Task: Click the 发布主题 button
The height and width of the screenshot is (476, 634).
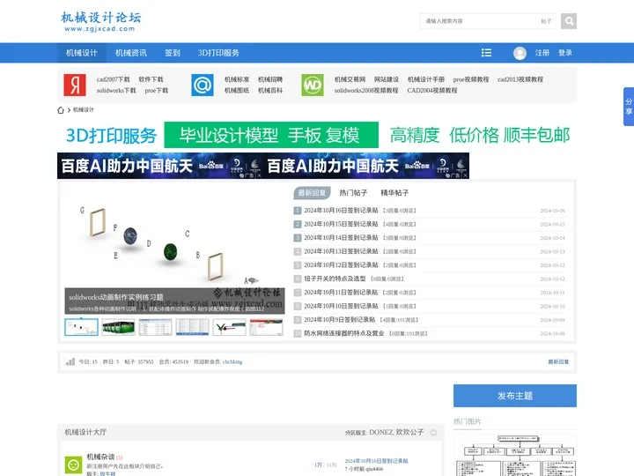Action: point(515,396)
